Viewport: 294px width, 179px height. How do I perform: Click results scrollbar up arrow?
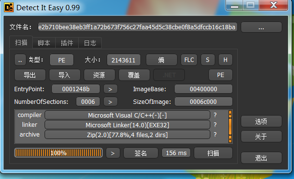(230, 114)
